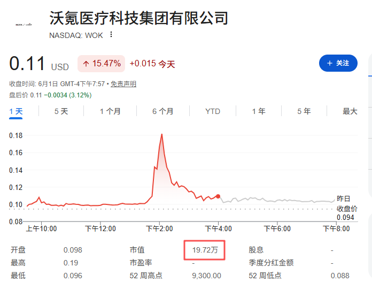Click the 下午2:00 time axis label

tap(159, 228)
